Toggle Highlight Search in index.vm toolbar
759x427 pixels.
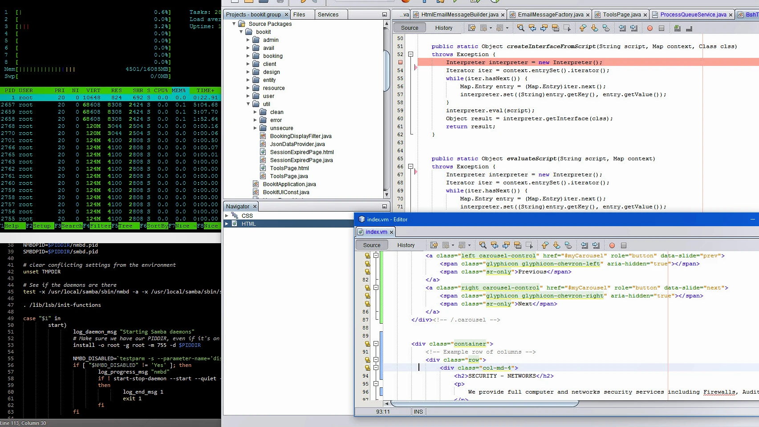[x=518, y=245]
